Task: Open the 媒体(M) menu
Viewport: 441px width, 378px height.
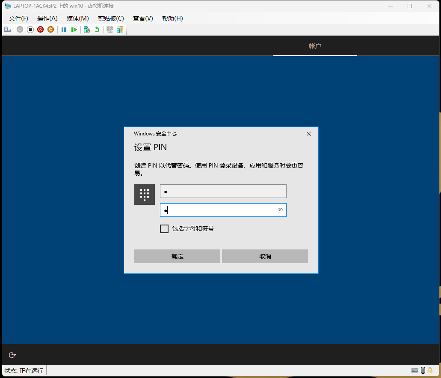Action: tap(77, 18)
